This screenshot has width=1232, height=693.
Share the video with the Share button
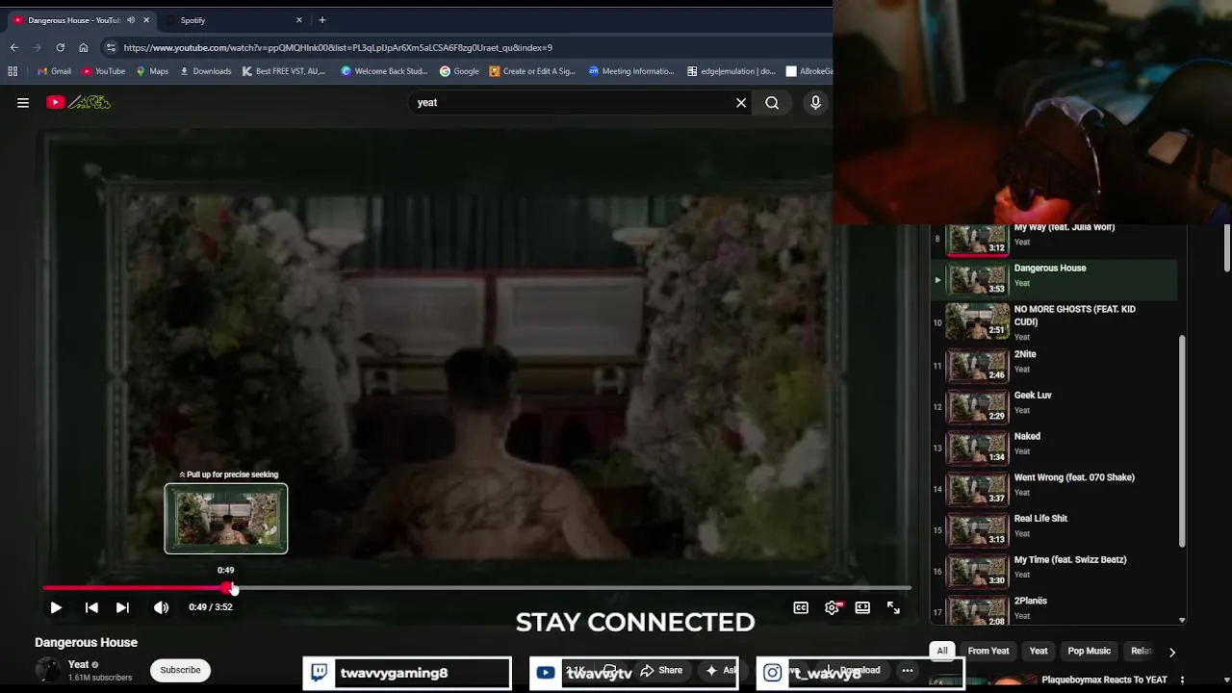point(661,670)
